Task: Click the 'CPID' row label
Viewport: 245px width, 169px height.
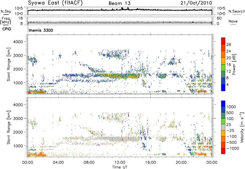Action: [7, 29]
